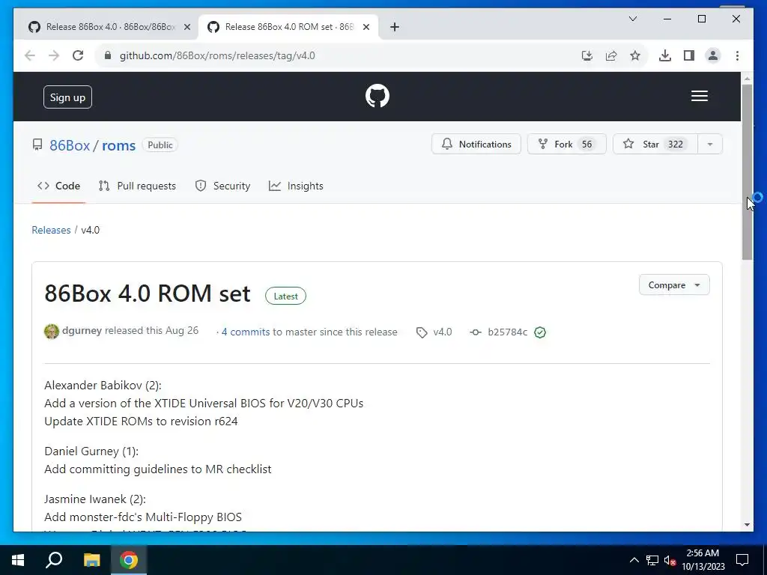Open the taskbar clock and date
Screen dimensions: 767x575
pos(703,560)
